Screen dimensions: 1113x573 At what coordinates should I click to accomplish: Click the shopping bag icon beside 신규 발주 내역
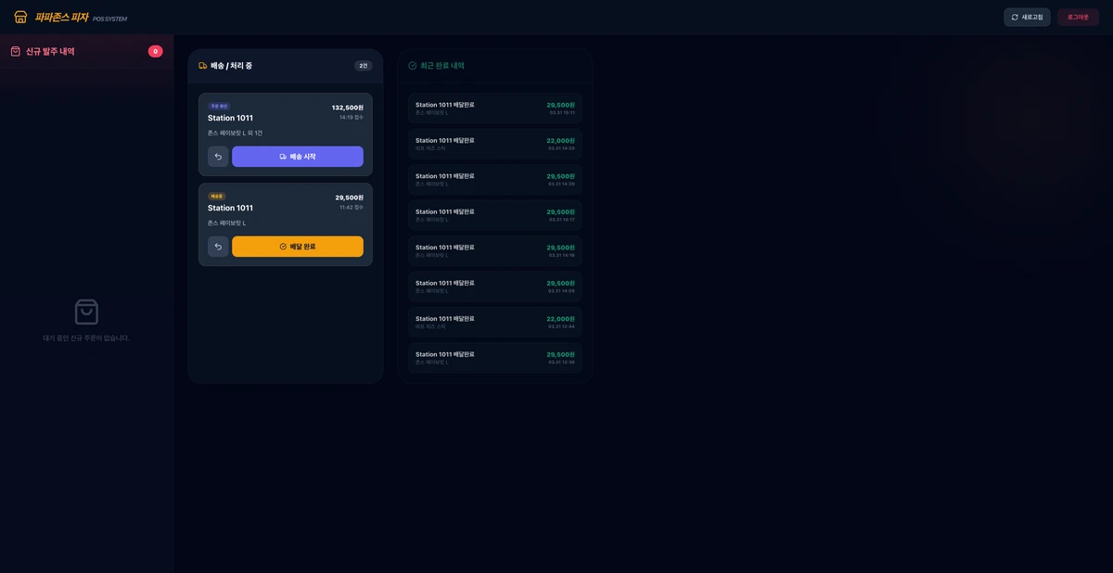(16, 52)
